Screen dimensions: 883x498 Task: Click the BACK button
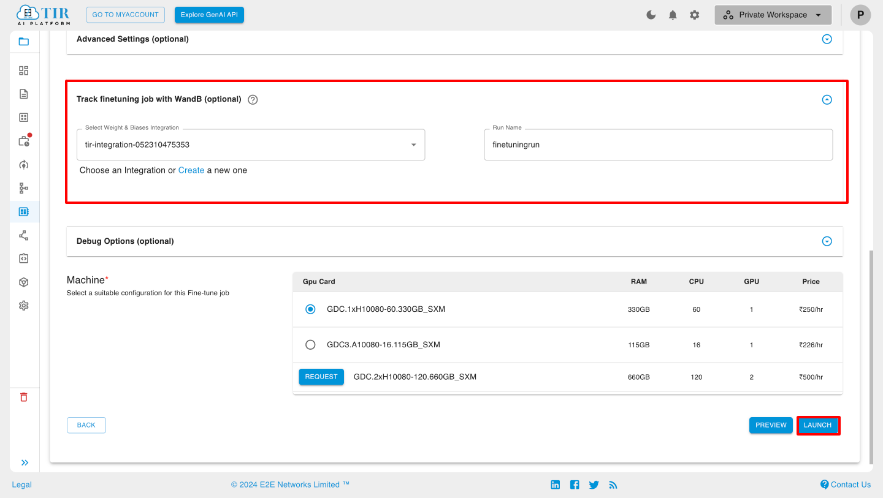[86, 425]
